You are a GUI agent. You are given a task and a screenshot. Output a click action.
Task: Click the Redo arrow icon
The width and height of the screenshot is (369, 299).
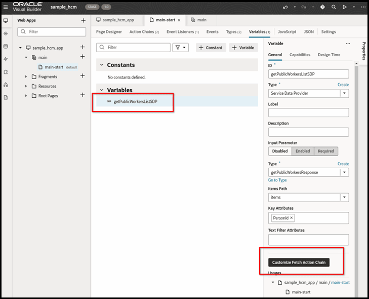[304, 7]
